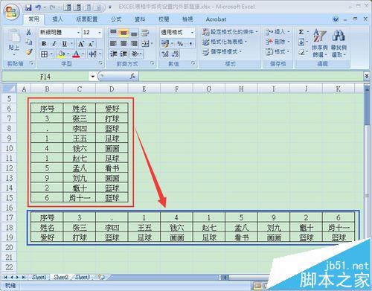
Task: Undo the last action
Action: [38, 8]
